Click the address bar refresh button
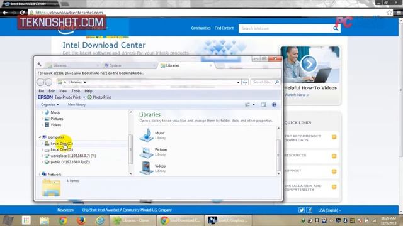Screen dimensions: 403x226 click(245, 82)
